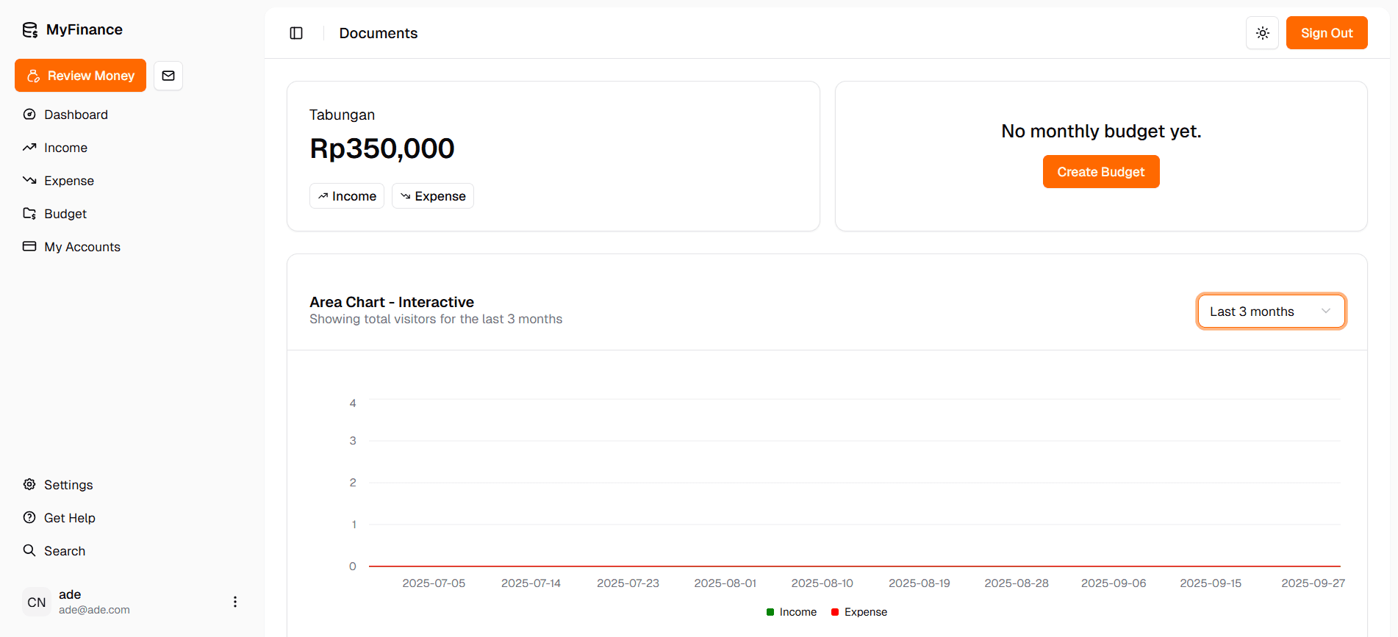Switch theme with the sun icon
The width and height of the screenshot is (1398, 637).
coord(1262,33)
